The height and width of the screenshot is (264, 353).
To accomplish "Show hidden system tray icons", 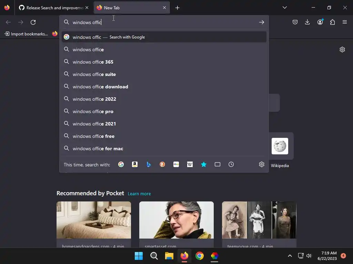I will [x=290, y=256].
